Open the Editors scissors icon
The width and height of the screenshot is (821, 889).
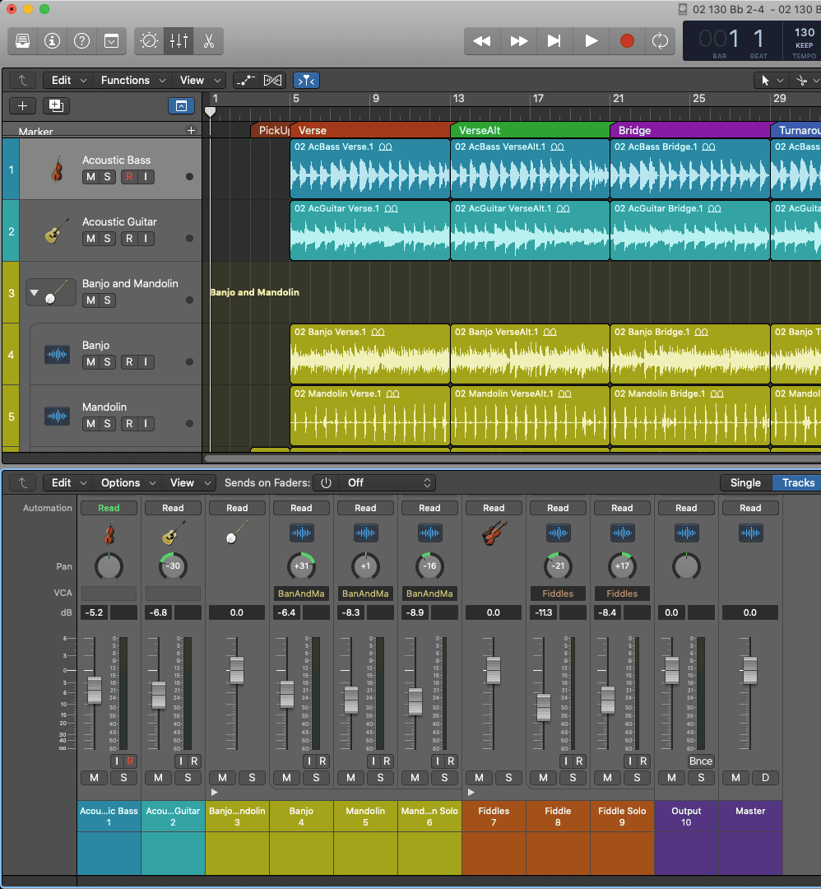pos(208,40)
